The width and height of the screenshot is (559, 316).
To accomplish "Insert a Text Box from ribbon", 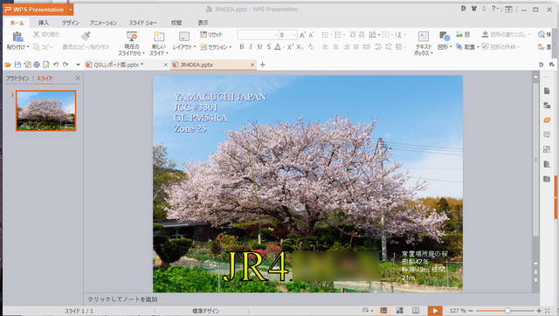I will [x=423, y=43].
